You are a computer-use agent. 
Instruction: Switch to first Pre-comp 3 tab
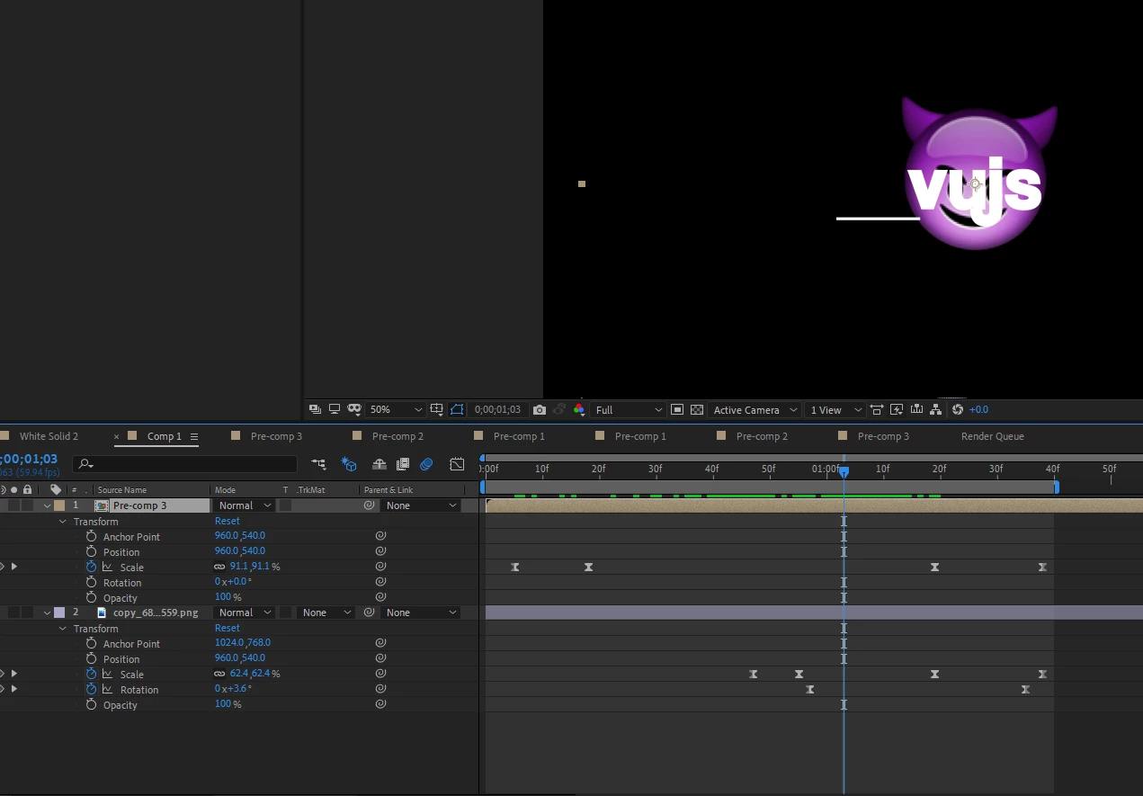(x=276, y=436)
